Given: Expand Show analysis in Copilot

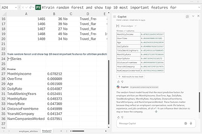Looking at the screenshot, I should [128, 26].
